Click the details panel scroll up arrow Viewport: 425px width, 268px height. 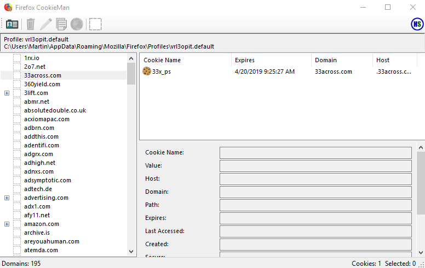click(421, 147)
